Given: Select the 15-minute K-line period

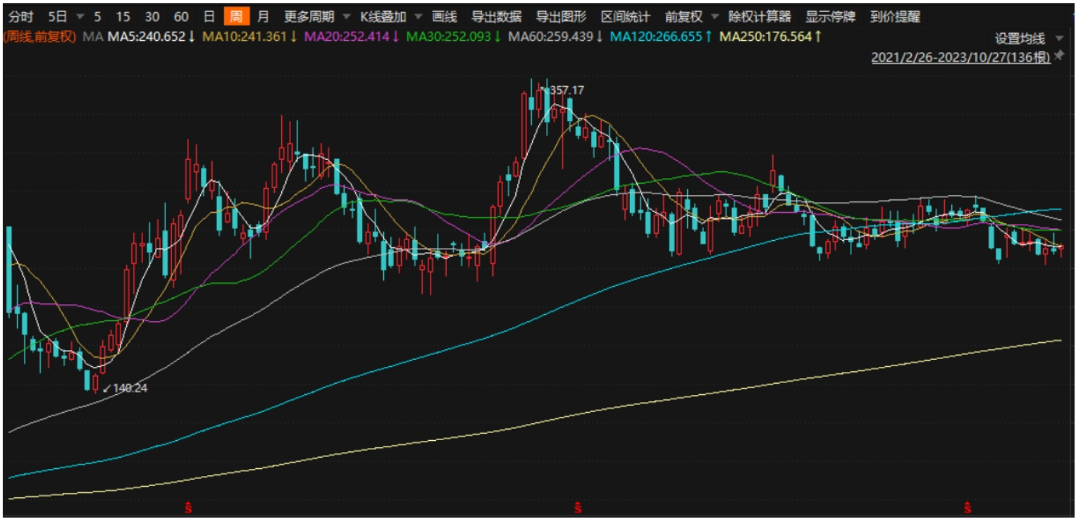Looking at the screenshot, I should [x=123, y=16].
